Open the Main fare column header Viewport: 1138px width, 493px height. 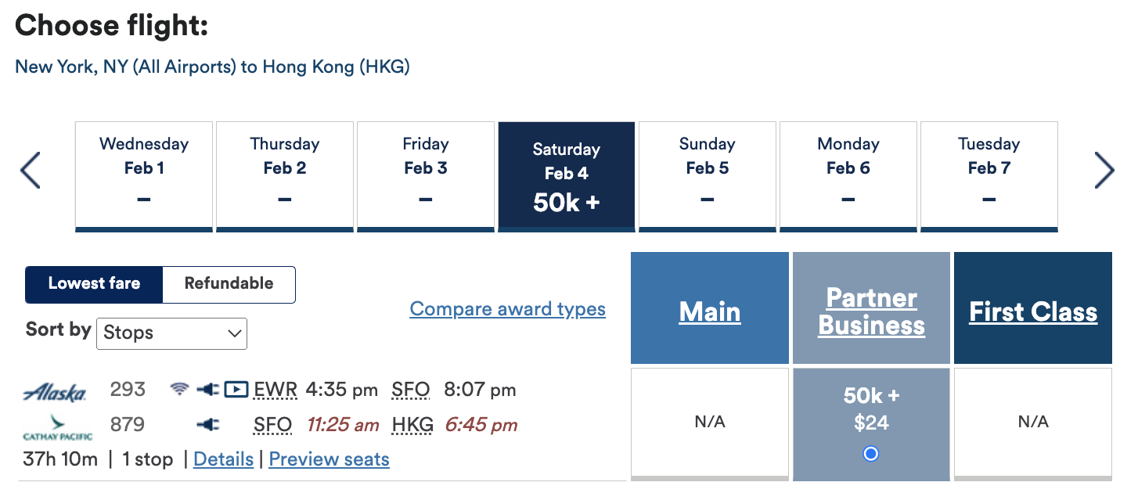(710, 311)
